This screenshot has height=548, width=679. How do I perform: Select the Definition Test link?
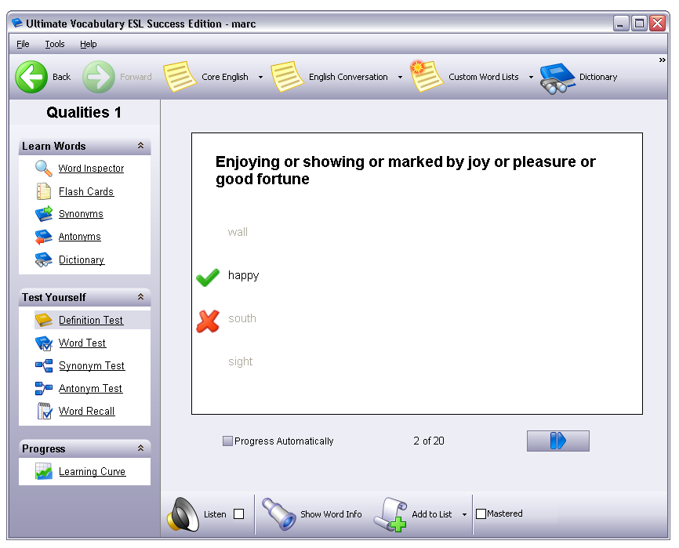pyautogui.click(x=91, y=320)
